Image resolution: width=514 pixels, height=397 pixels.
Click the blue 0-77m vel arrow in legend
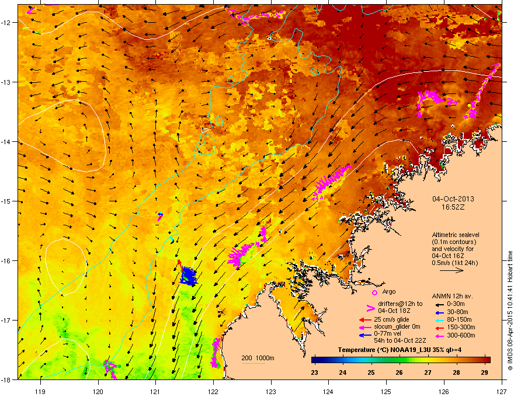click(365, 335)
